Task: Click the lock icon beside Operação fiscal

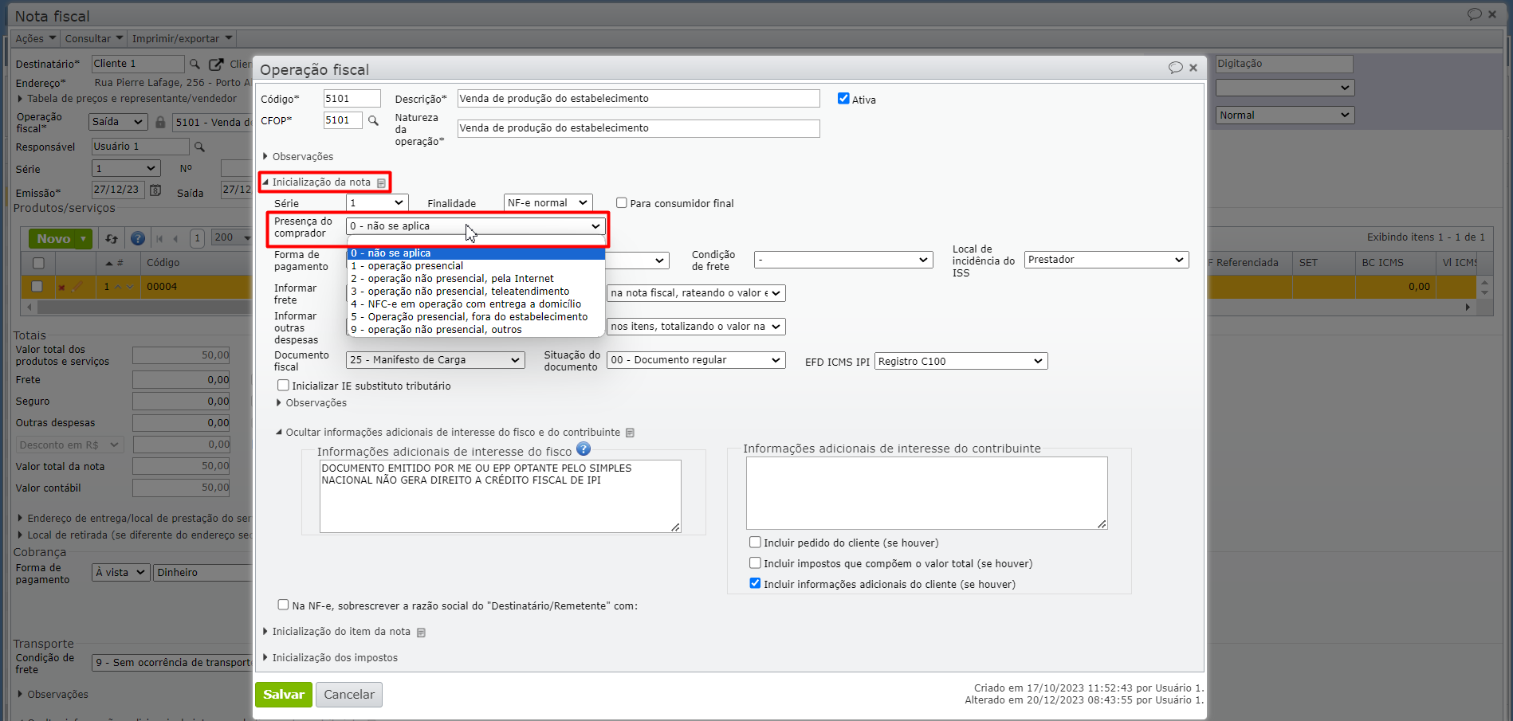Action: 160,122
